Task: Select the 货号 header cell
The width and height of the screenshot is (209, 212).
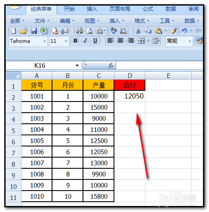Action: (37, 85)
